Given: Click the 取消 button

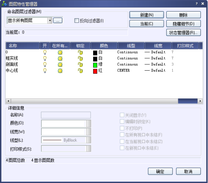Looking at the screenshot, I should point(188,171).
